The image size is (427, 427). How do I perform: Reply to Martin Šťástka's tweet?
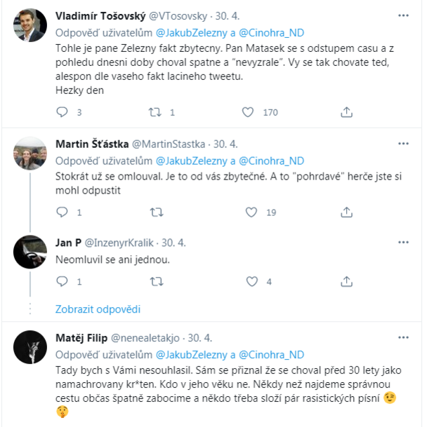(62, 212)
